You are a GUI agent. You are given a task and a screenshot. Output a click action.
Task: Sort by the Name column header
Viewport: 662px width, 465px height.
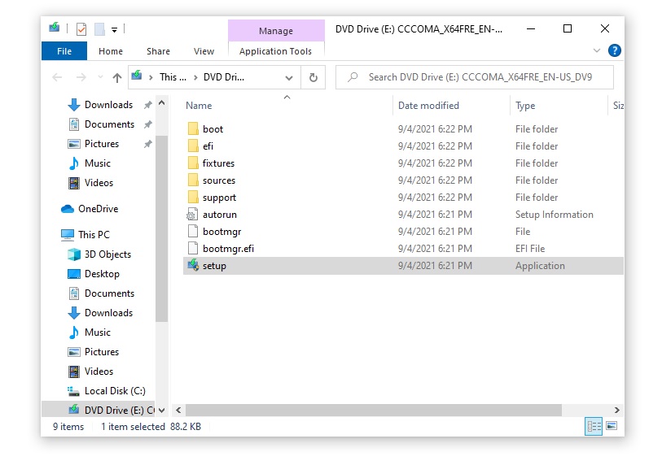[x=287, y=106]
